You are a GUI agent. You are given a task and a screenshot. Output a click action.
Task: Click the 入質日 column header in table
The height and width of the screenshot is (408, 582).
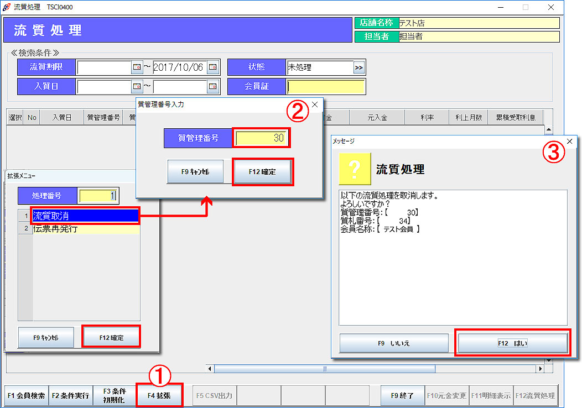pos(62,118)
